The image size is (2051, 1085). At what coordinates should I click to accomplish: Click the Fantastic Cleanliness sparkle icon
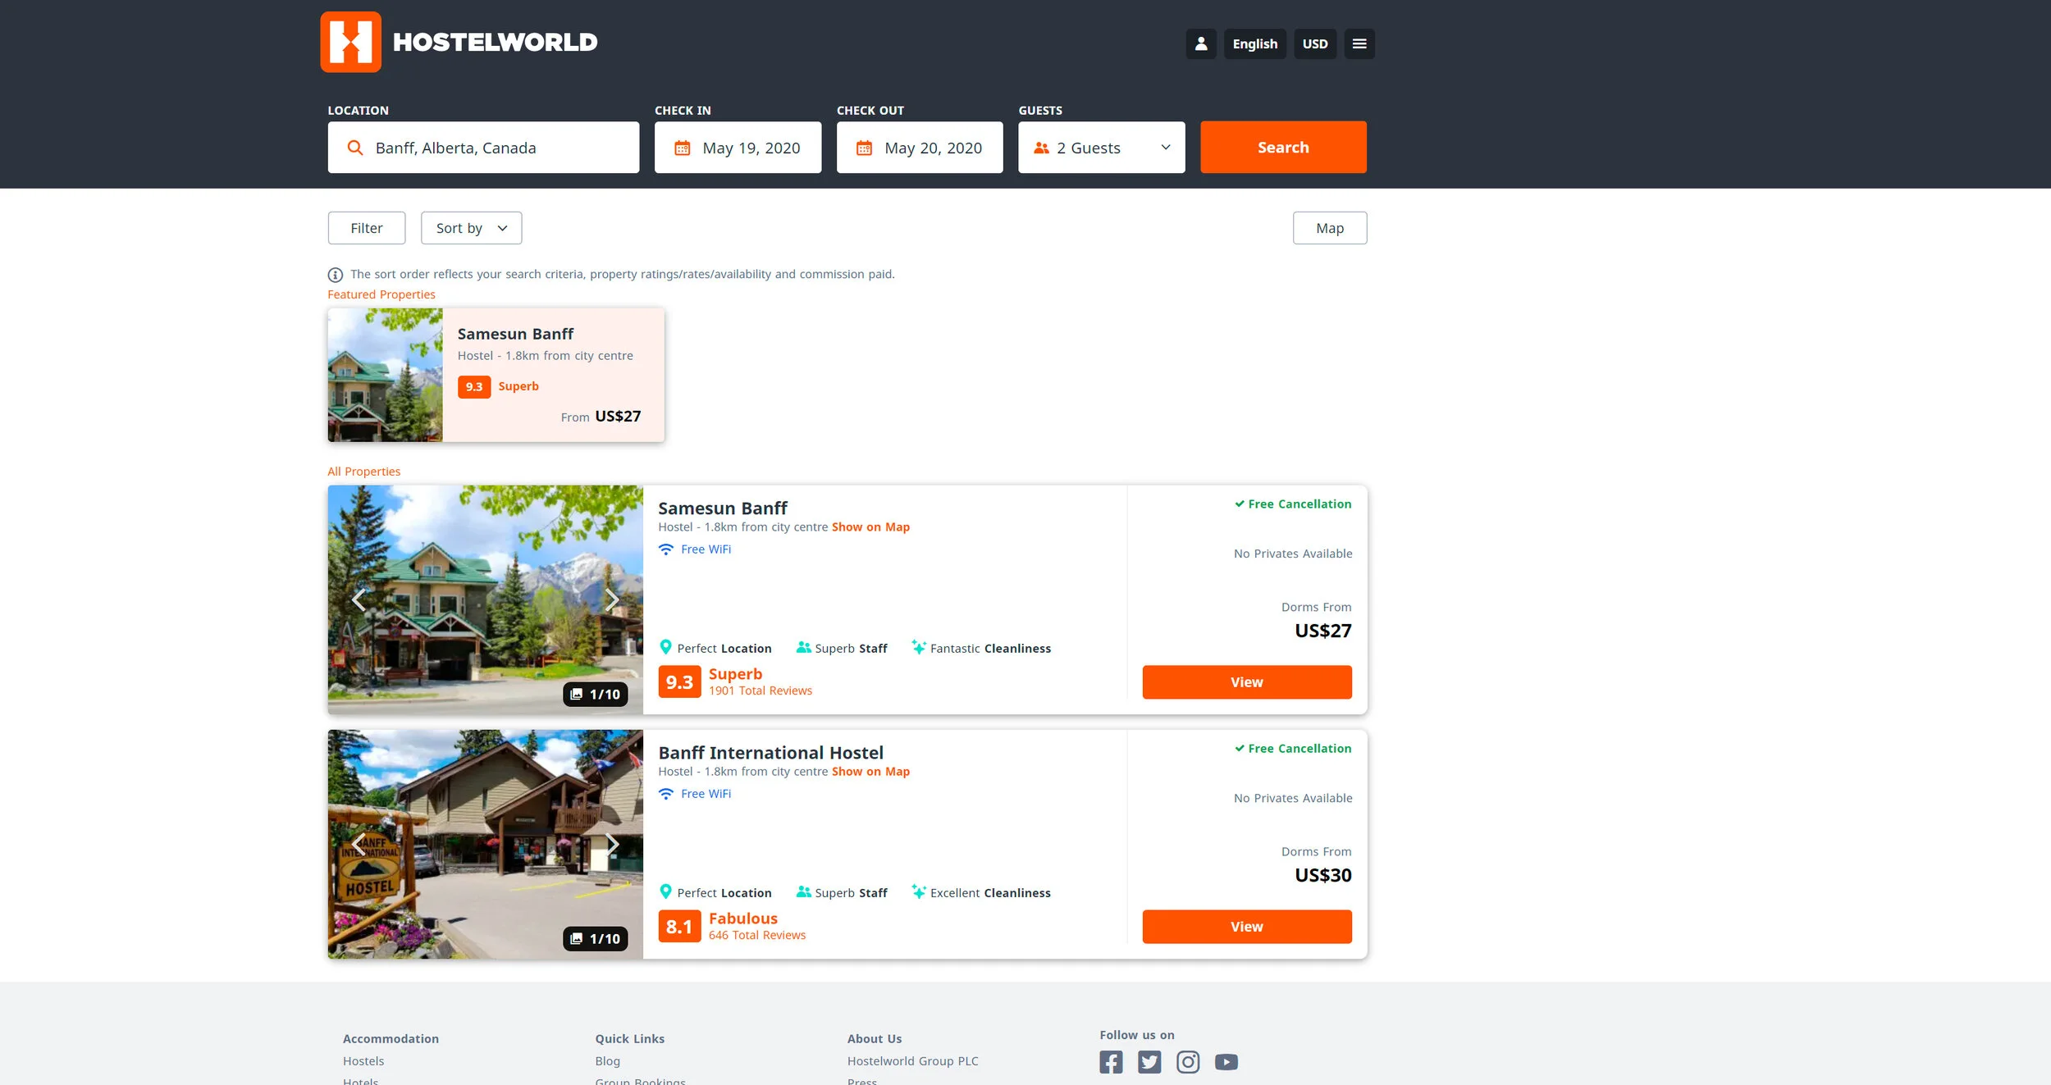point(919,647)
